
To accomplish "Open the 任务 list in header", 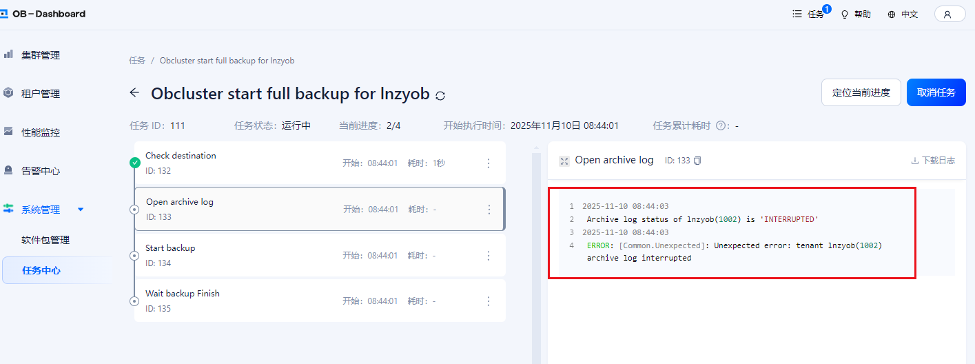I will (810, 14).
